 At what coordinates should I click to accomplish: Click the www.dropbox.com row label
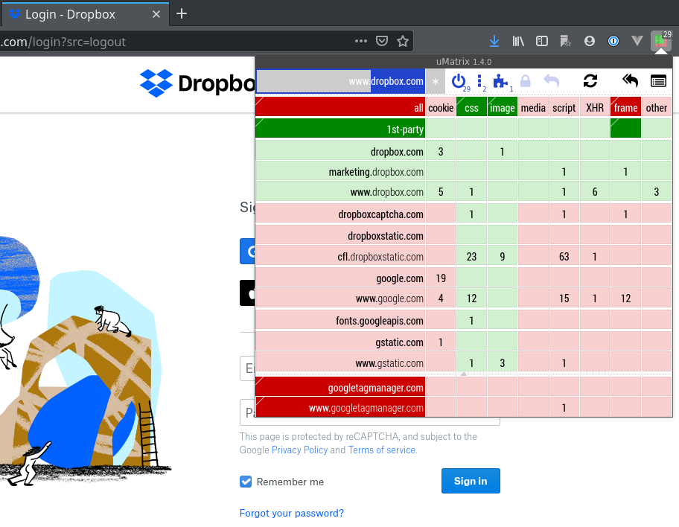click(340, 192)
